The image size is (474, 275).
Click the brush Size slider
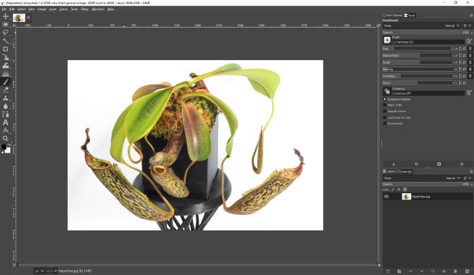click(420, 49)
